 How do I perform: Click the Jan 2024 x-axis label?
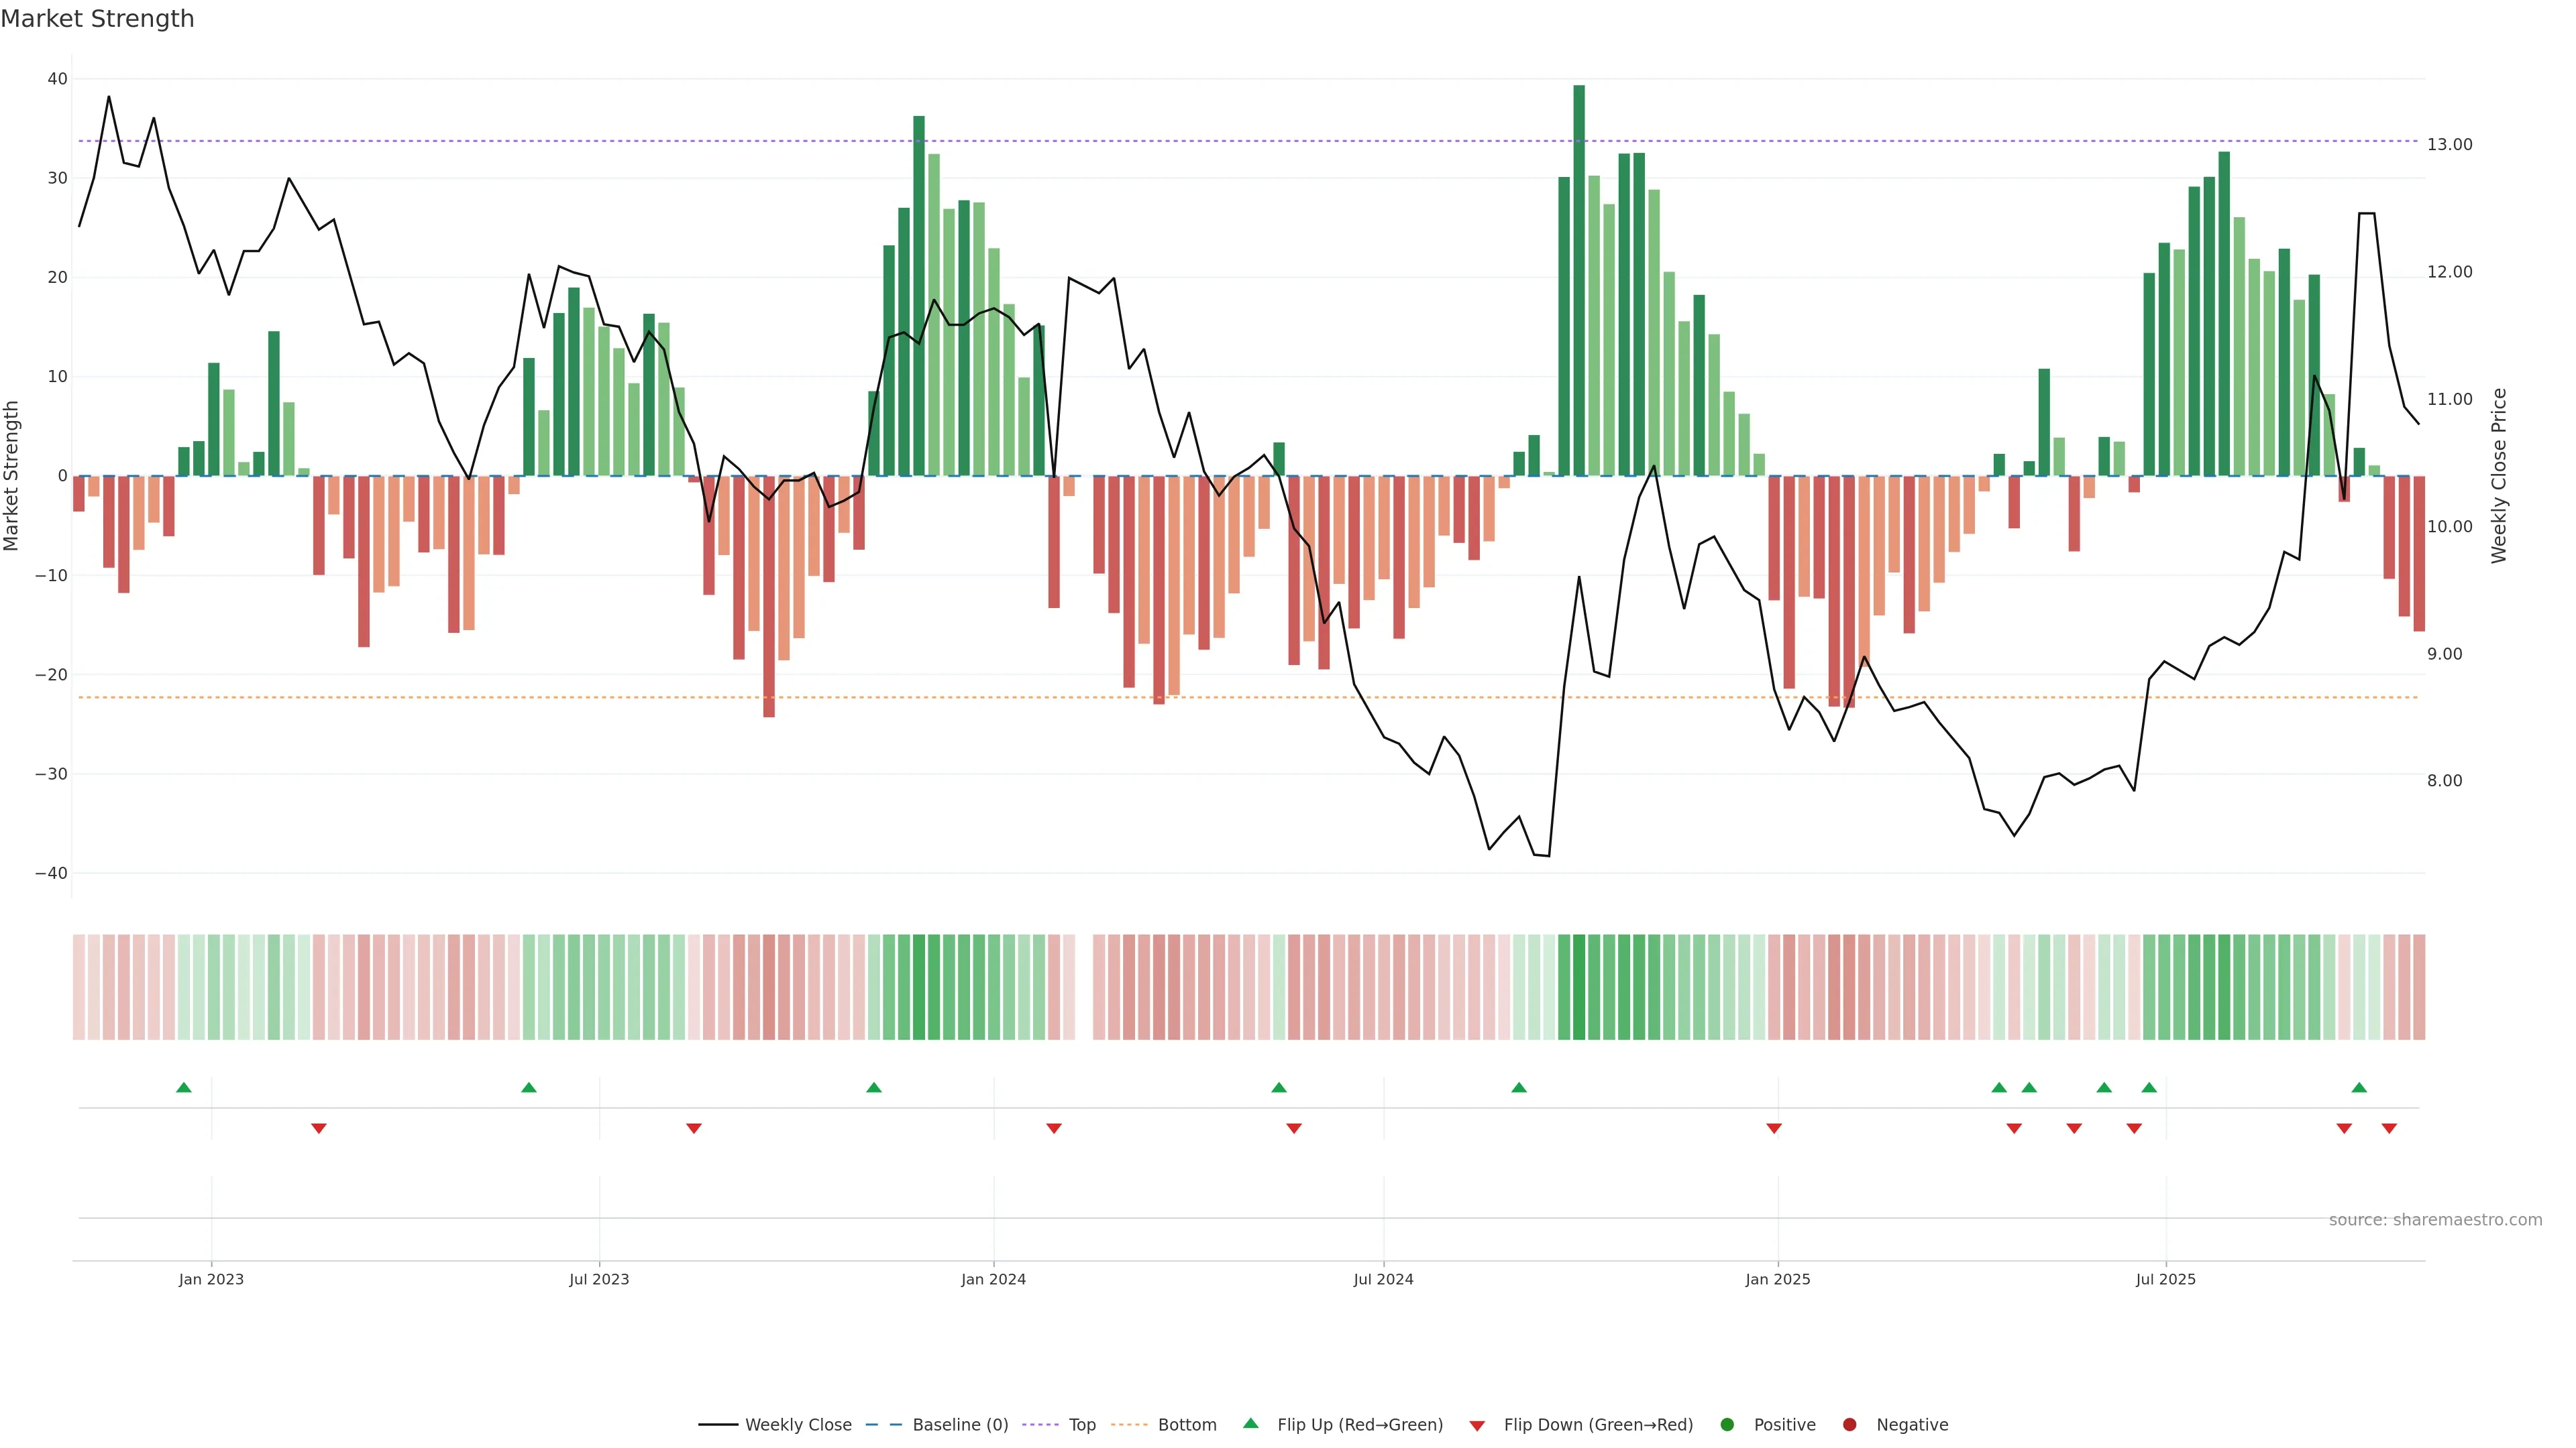click(x=993, y=1279)
